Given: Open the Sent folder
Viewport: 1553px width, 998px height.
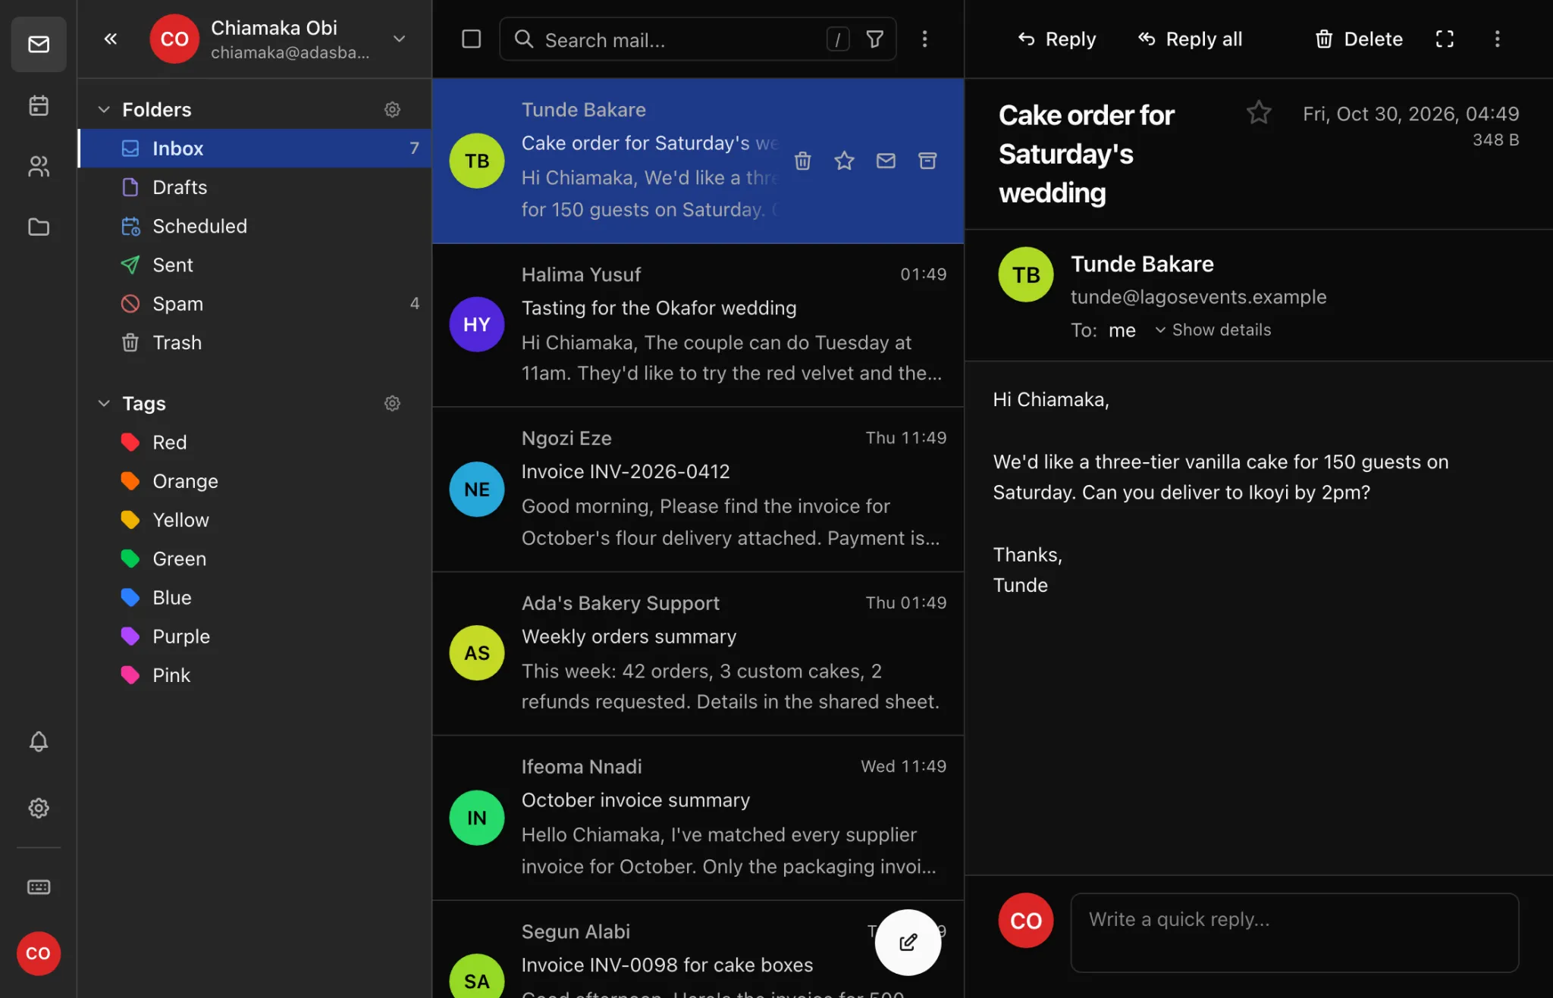Looking at the screenshot, I should [x=255, y=264].
